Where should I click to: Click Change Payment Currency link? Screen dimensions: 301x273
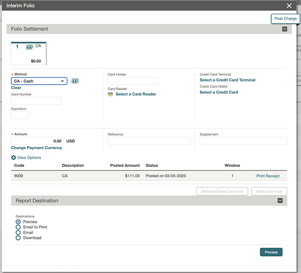tap(37, 148)
